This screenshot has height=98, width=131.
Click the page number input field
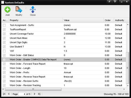(x=22, y=94)
